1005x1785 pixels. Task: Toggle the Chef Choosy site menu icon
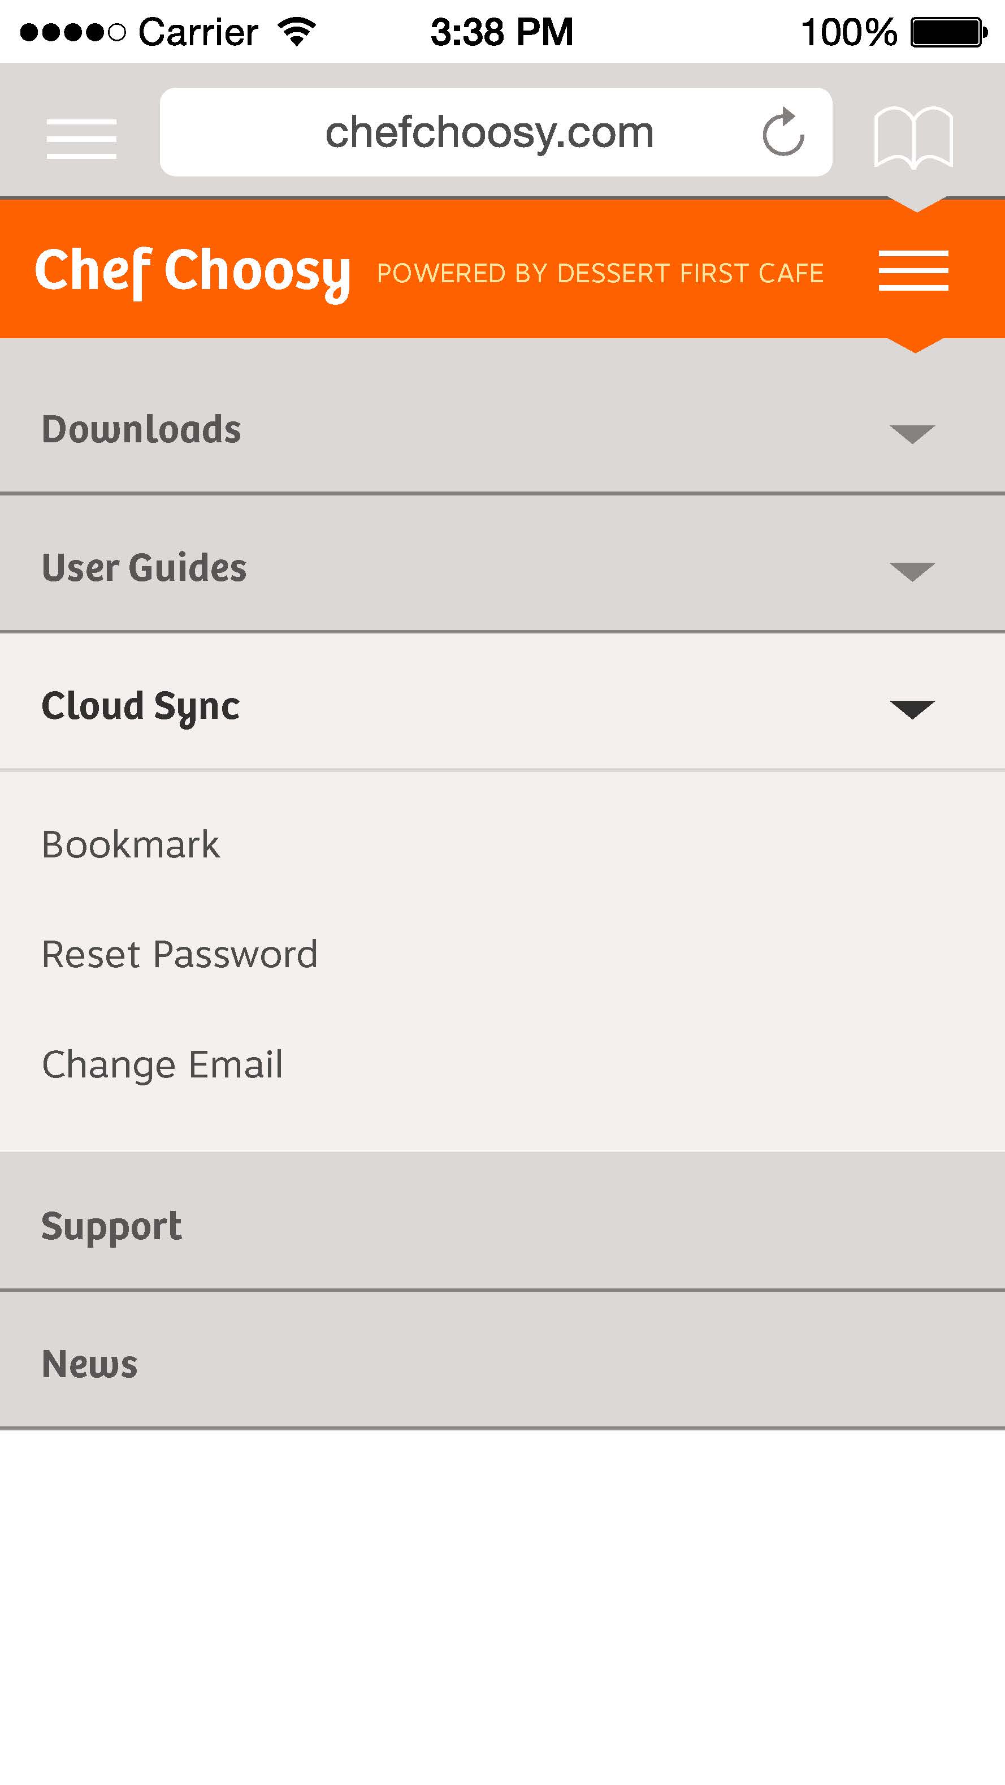[x=913, y=270]
